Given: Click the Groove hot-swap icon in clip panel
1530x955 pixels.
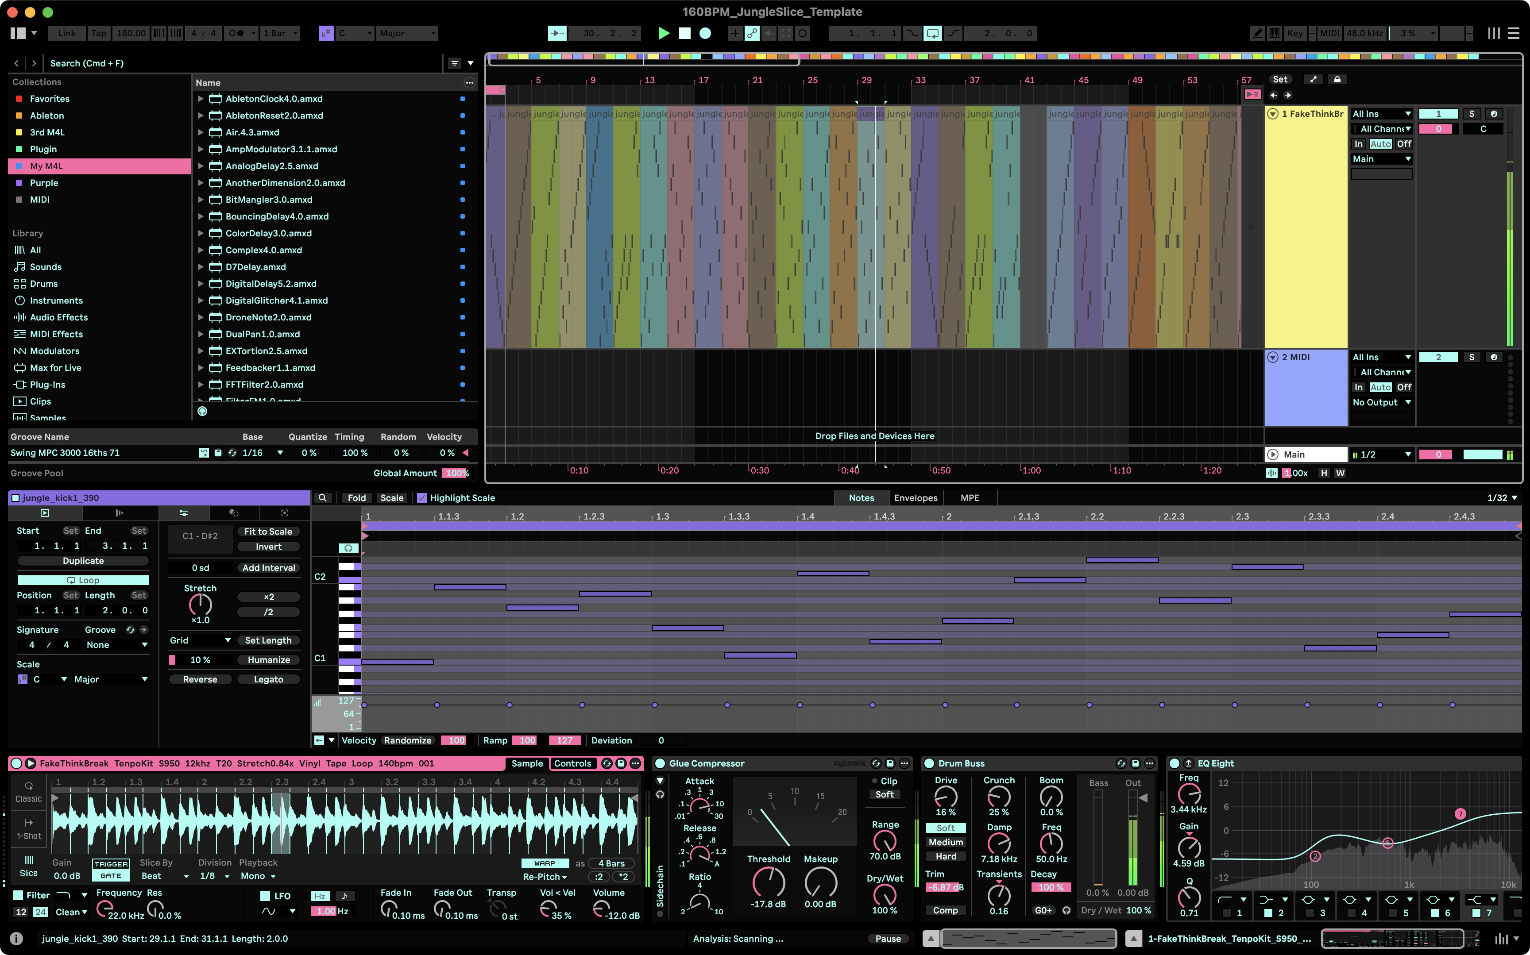Looking at the screenshot, I should pos(130,630).
